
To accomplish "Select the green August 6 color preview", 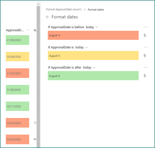I will pos(93,76).
